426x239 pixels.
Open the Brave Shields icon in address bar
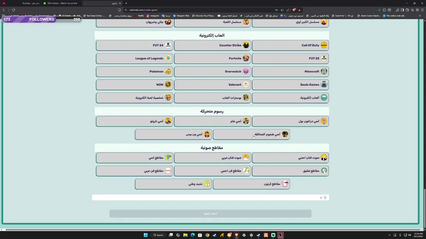point(294,10)
